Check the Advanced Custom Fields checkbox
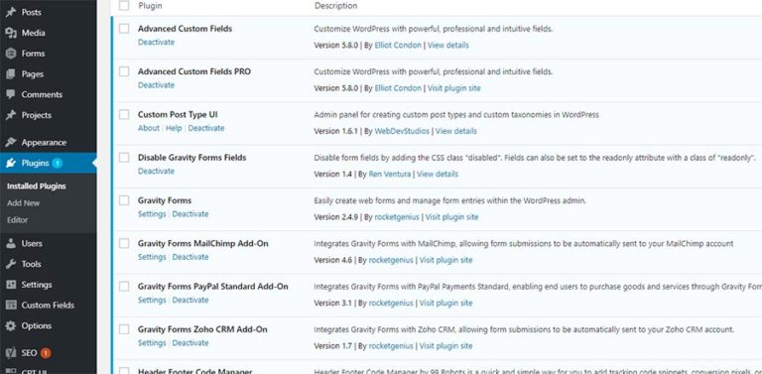 tap(124, 29)
